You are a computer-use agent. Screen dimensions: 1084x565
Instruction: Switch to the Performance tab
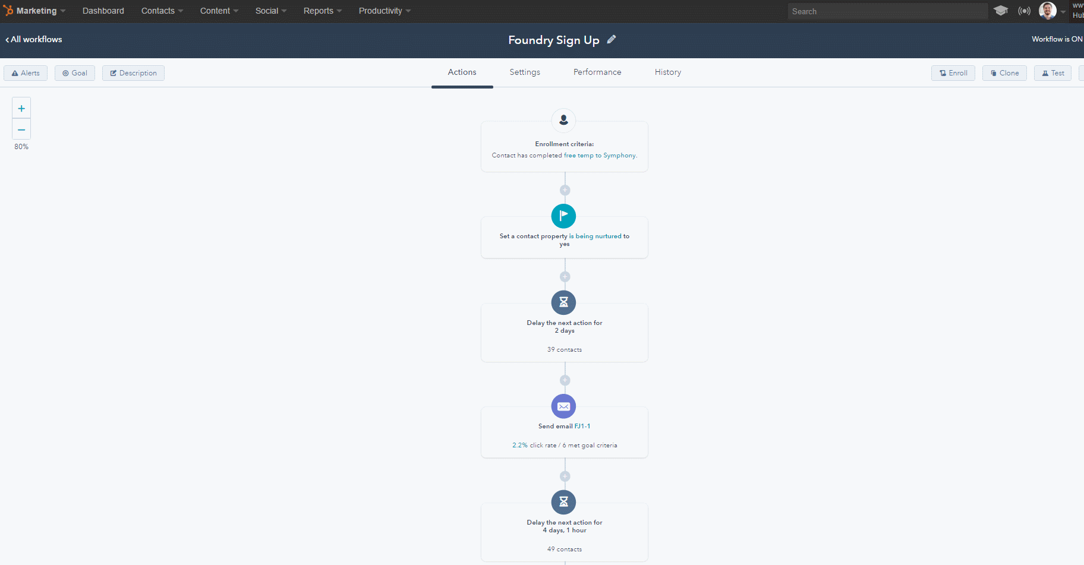(x=597, y=72)
